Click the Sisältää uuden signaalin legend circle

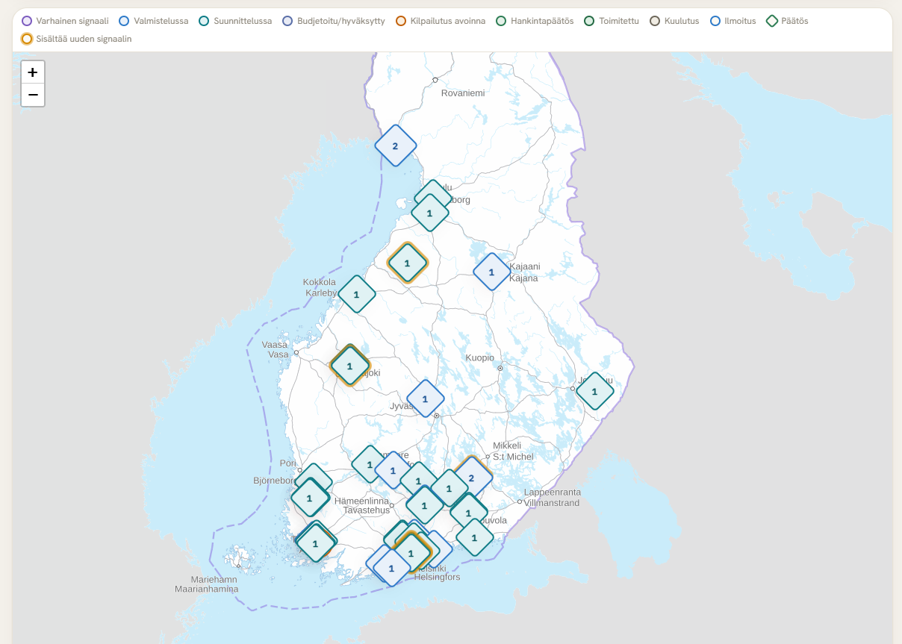point(27,38)
